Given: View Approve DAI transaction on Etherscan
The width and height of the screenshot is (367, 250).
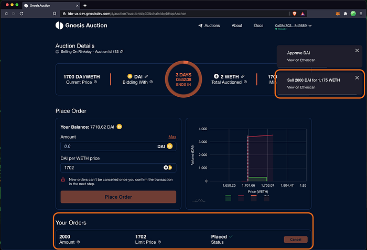Looking at the screenshot, I should (301, 60).
